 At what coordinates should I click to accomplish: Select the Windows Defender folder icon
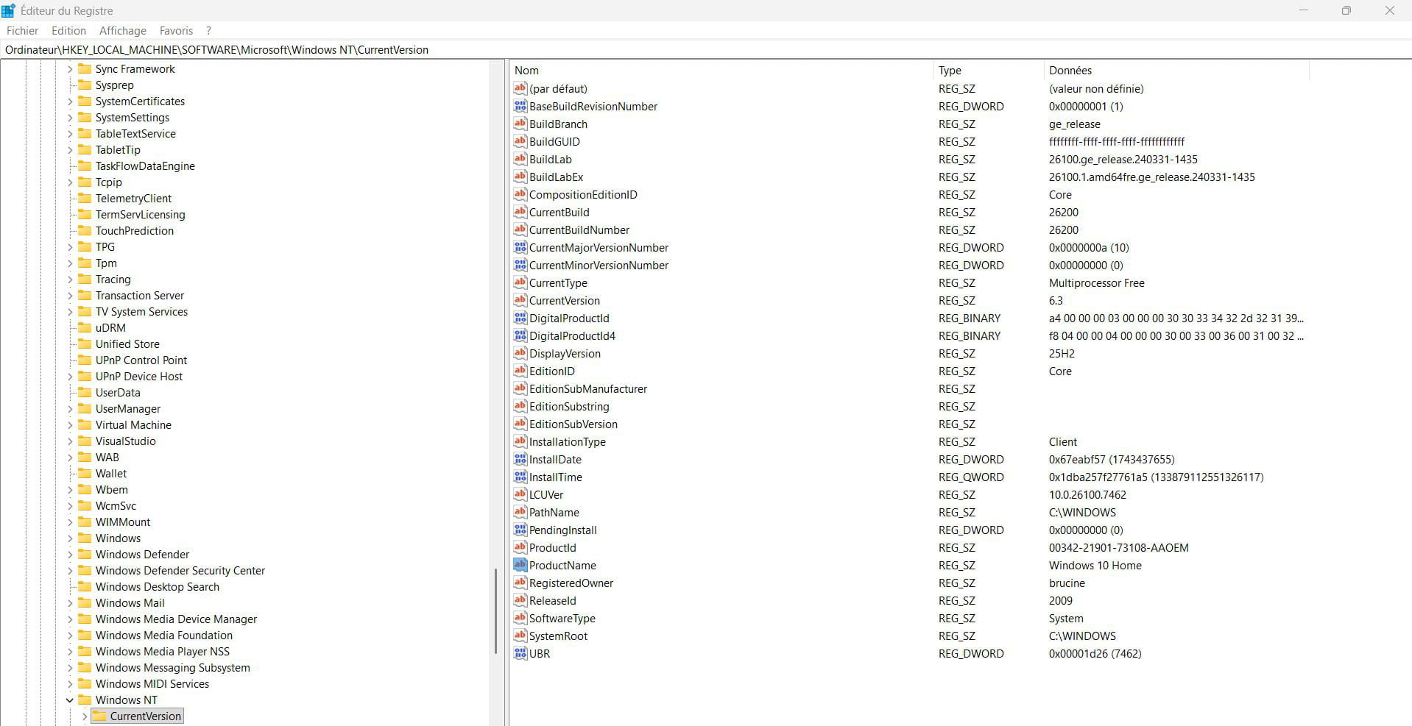point(85,554)
